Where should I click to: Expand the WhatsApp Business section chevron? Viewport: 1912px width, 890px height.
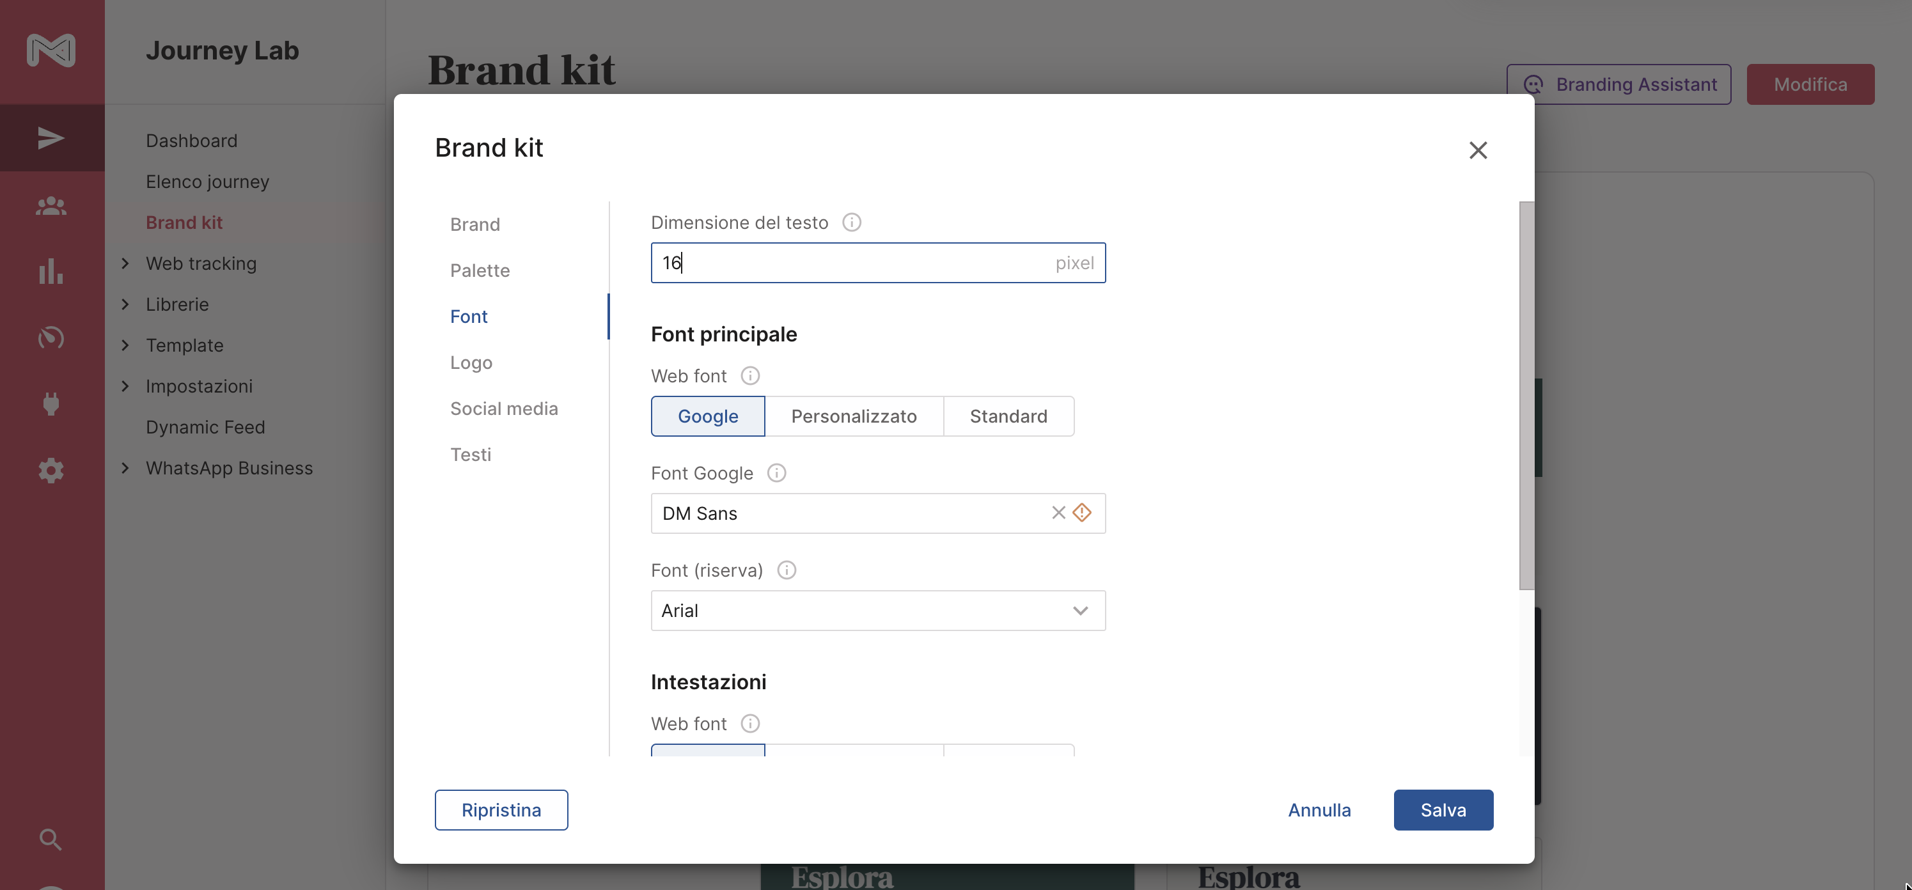click(125, 469)
